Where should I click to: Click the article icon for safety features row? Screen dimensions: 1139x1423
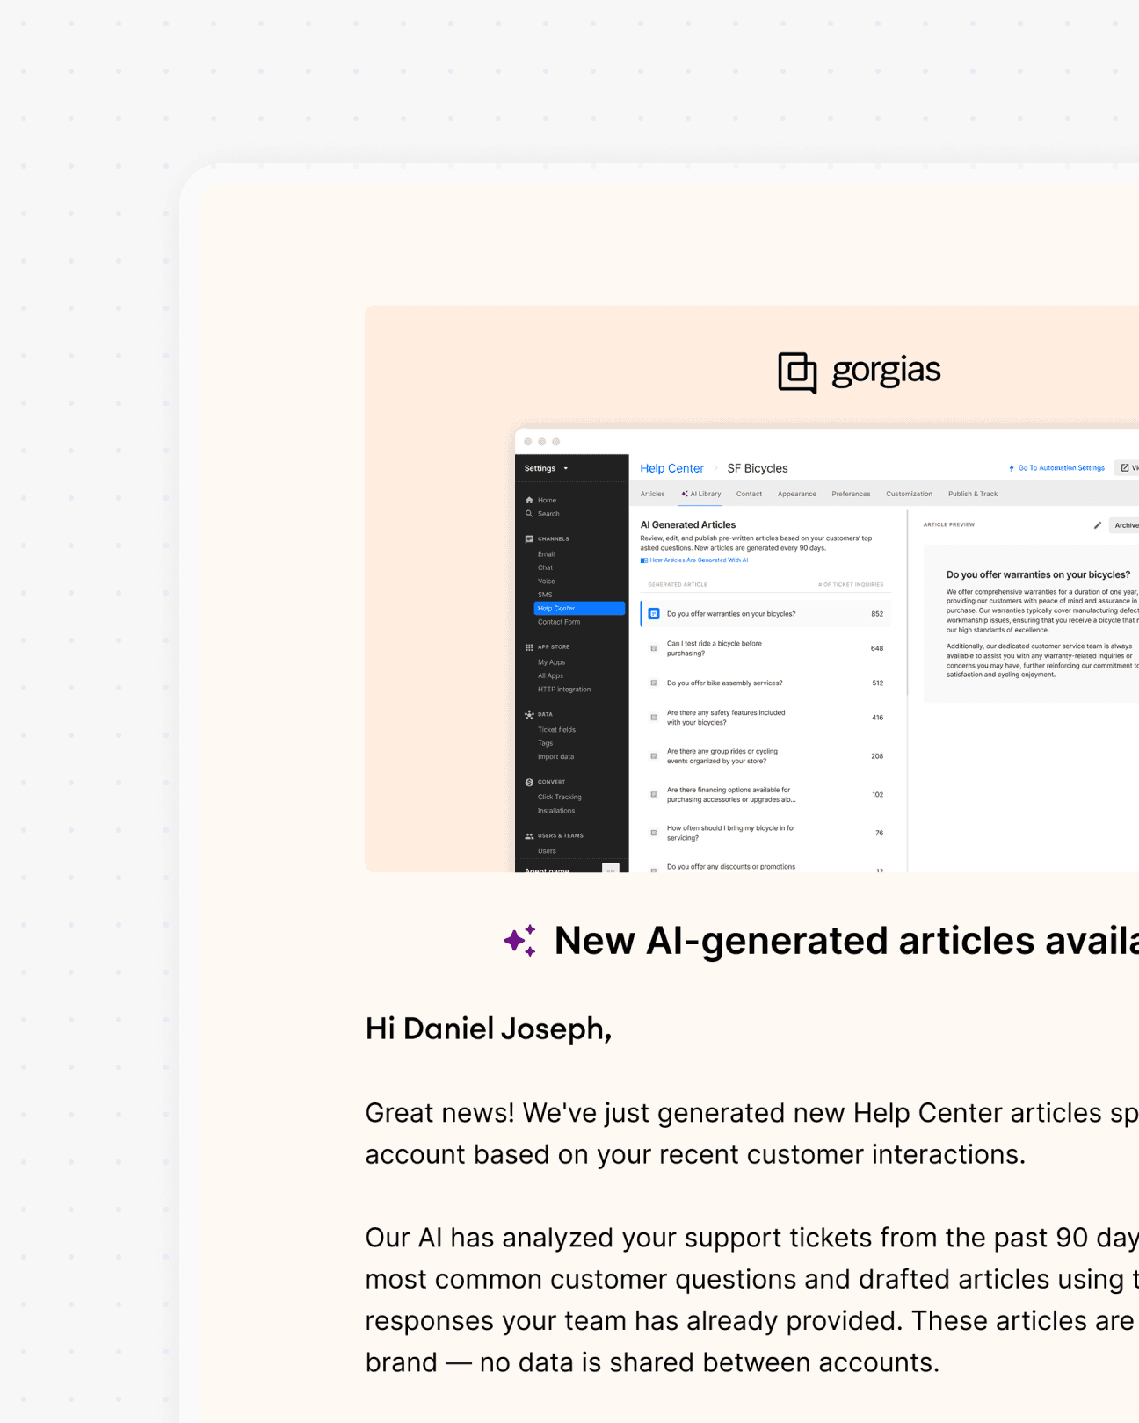click(654, 718)
